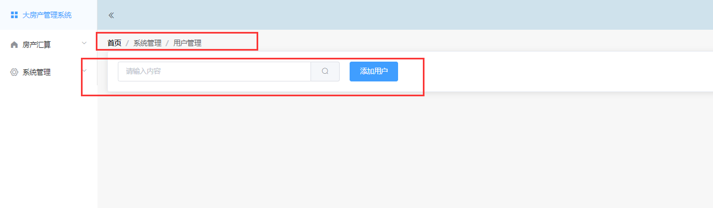Click the breadcrumb slash before 用户管理
This screenshot has width=713, height=208.
click(x=167, y=42)
